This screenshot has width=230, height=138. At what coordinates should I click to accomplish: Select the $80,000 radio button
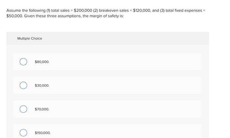[x=23, y=62]
